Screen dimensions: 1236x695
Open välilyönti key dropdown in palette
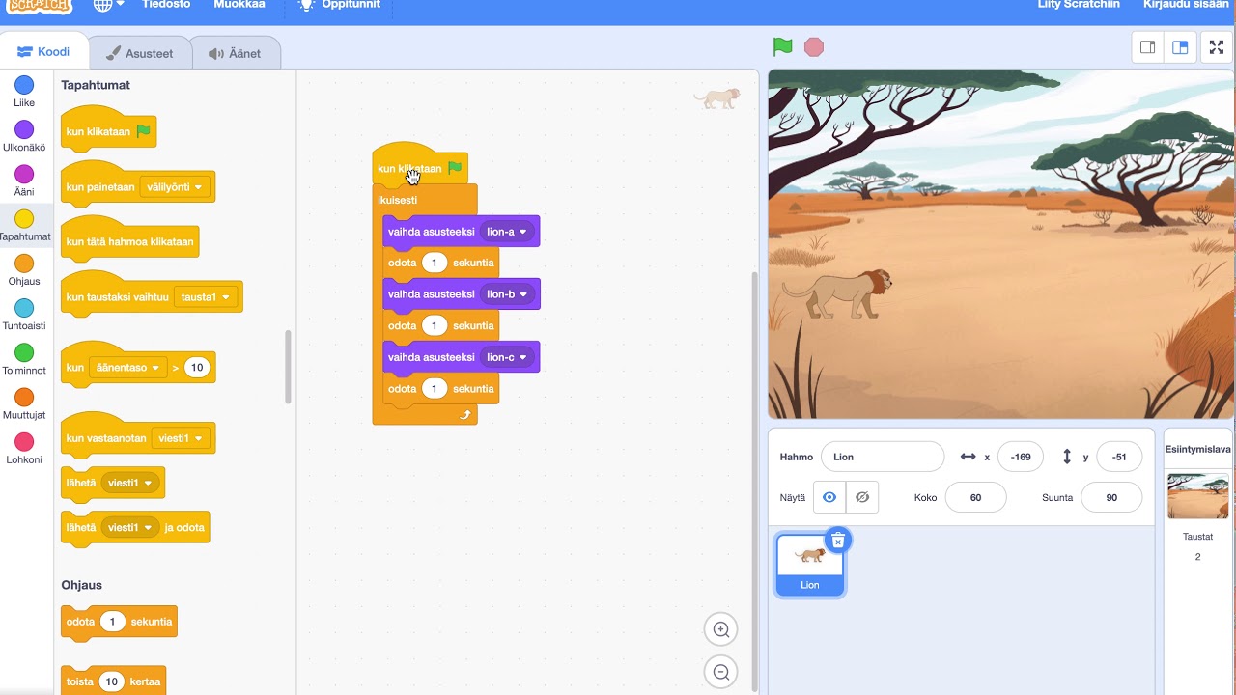pyautogui.click(x=176, y=187)
